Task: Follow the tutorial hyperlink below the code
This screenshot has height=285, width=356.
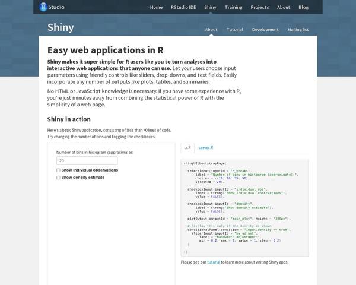Action: click(213, 262)
